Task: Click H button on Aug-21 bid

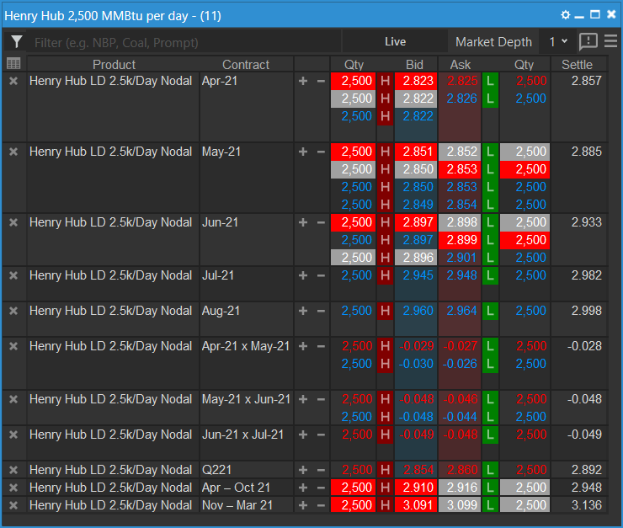Action: coord(385,311)
